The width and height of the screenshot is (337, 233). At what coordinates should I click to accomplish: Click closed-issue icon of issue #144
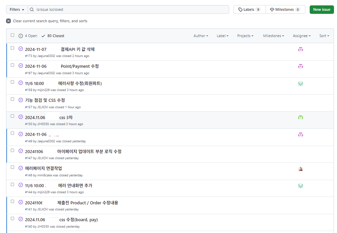[x=21, y=185]
